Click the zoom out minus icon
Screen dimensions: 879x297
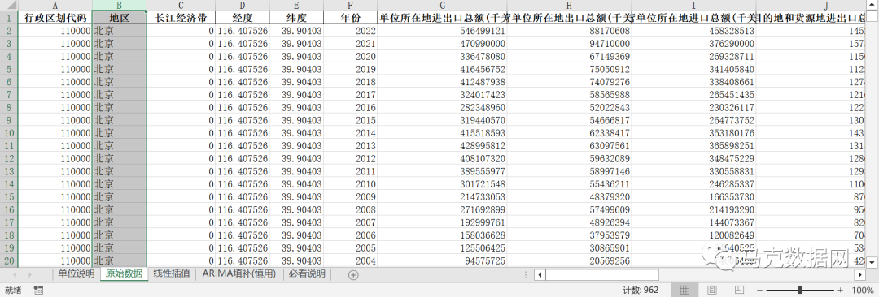pos(759,291)
